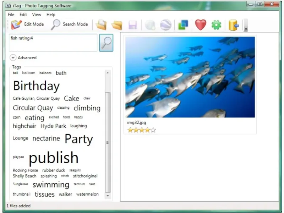Select the stitchoriginal tag
Screen dimensions: 284x213
85,176
